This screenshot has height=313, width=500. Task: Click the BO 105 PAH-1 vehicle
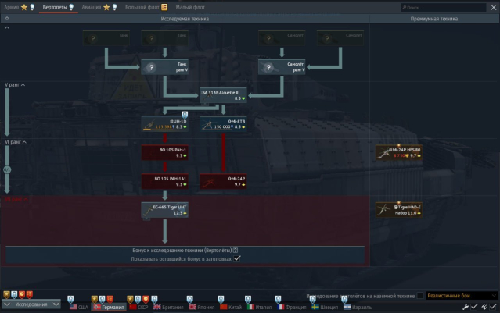(x=164, y=151)
